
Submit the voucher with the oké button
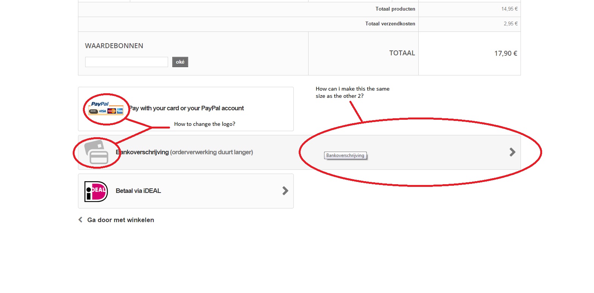(x=180, y=62)
